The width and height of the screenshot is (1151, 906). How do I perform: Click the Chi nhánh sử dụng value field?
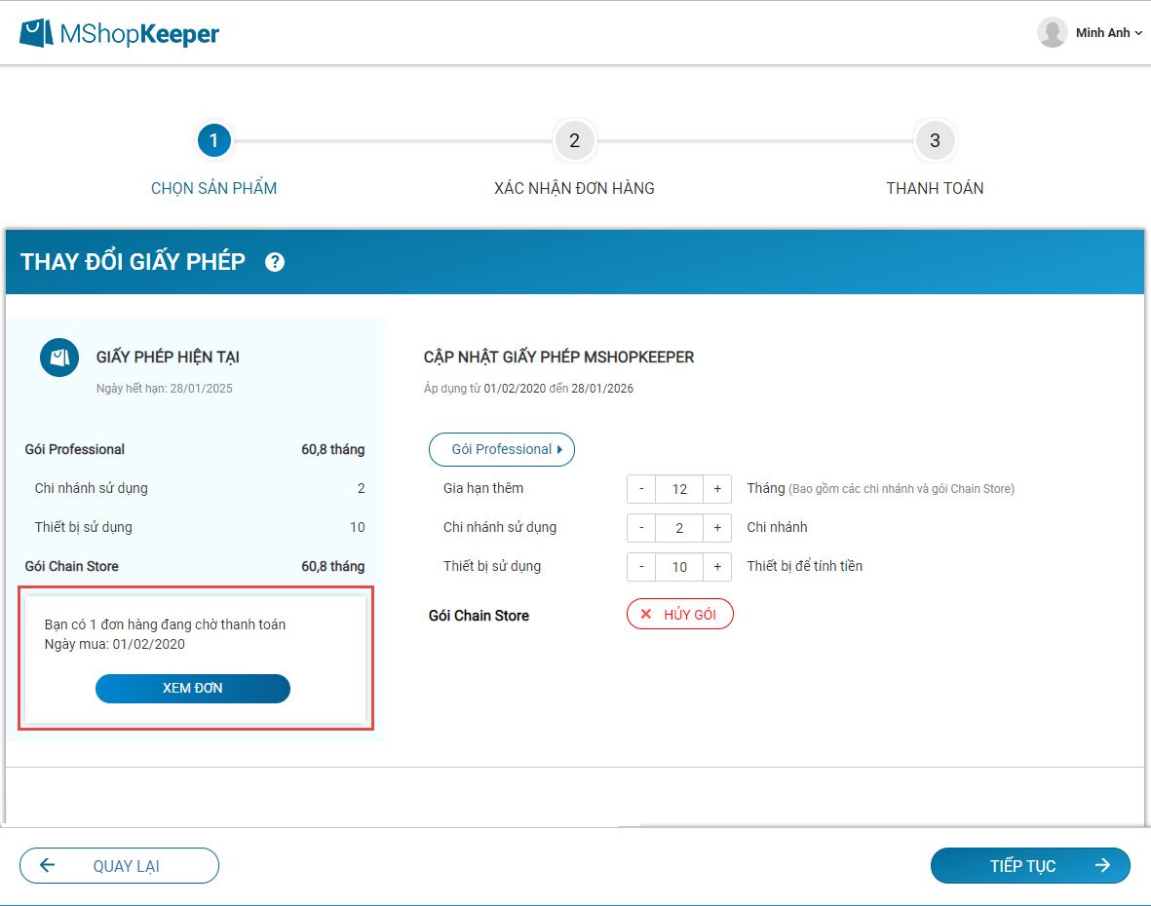pos(679,527)
